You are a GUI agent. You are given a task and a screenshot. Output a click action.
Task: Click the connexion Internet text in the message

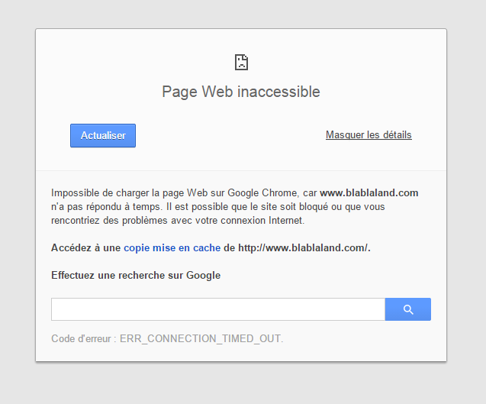[x=261, y=221]
